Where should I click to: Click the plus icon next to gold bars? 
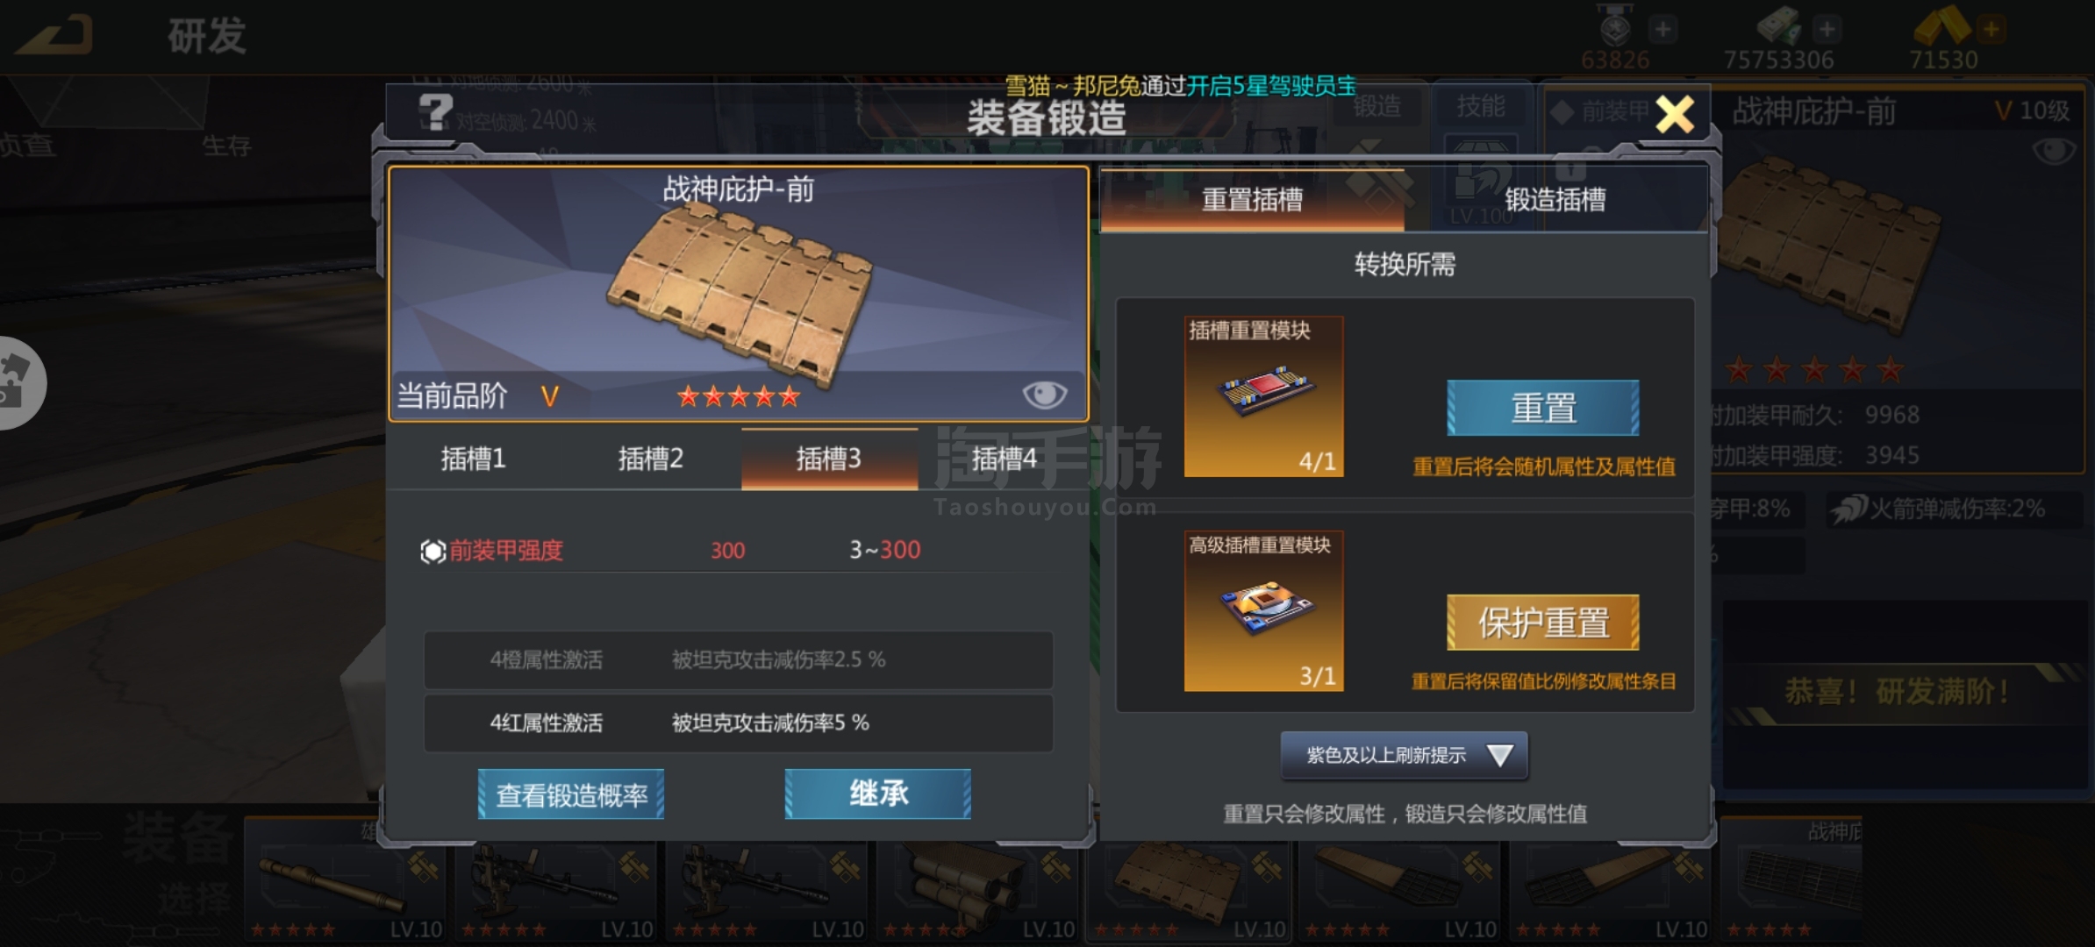(1991, 29)
